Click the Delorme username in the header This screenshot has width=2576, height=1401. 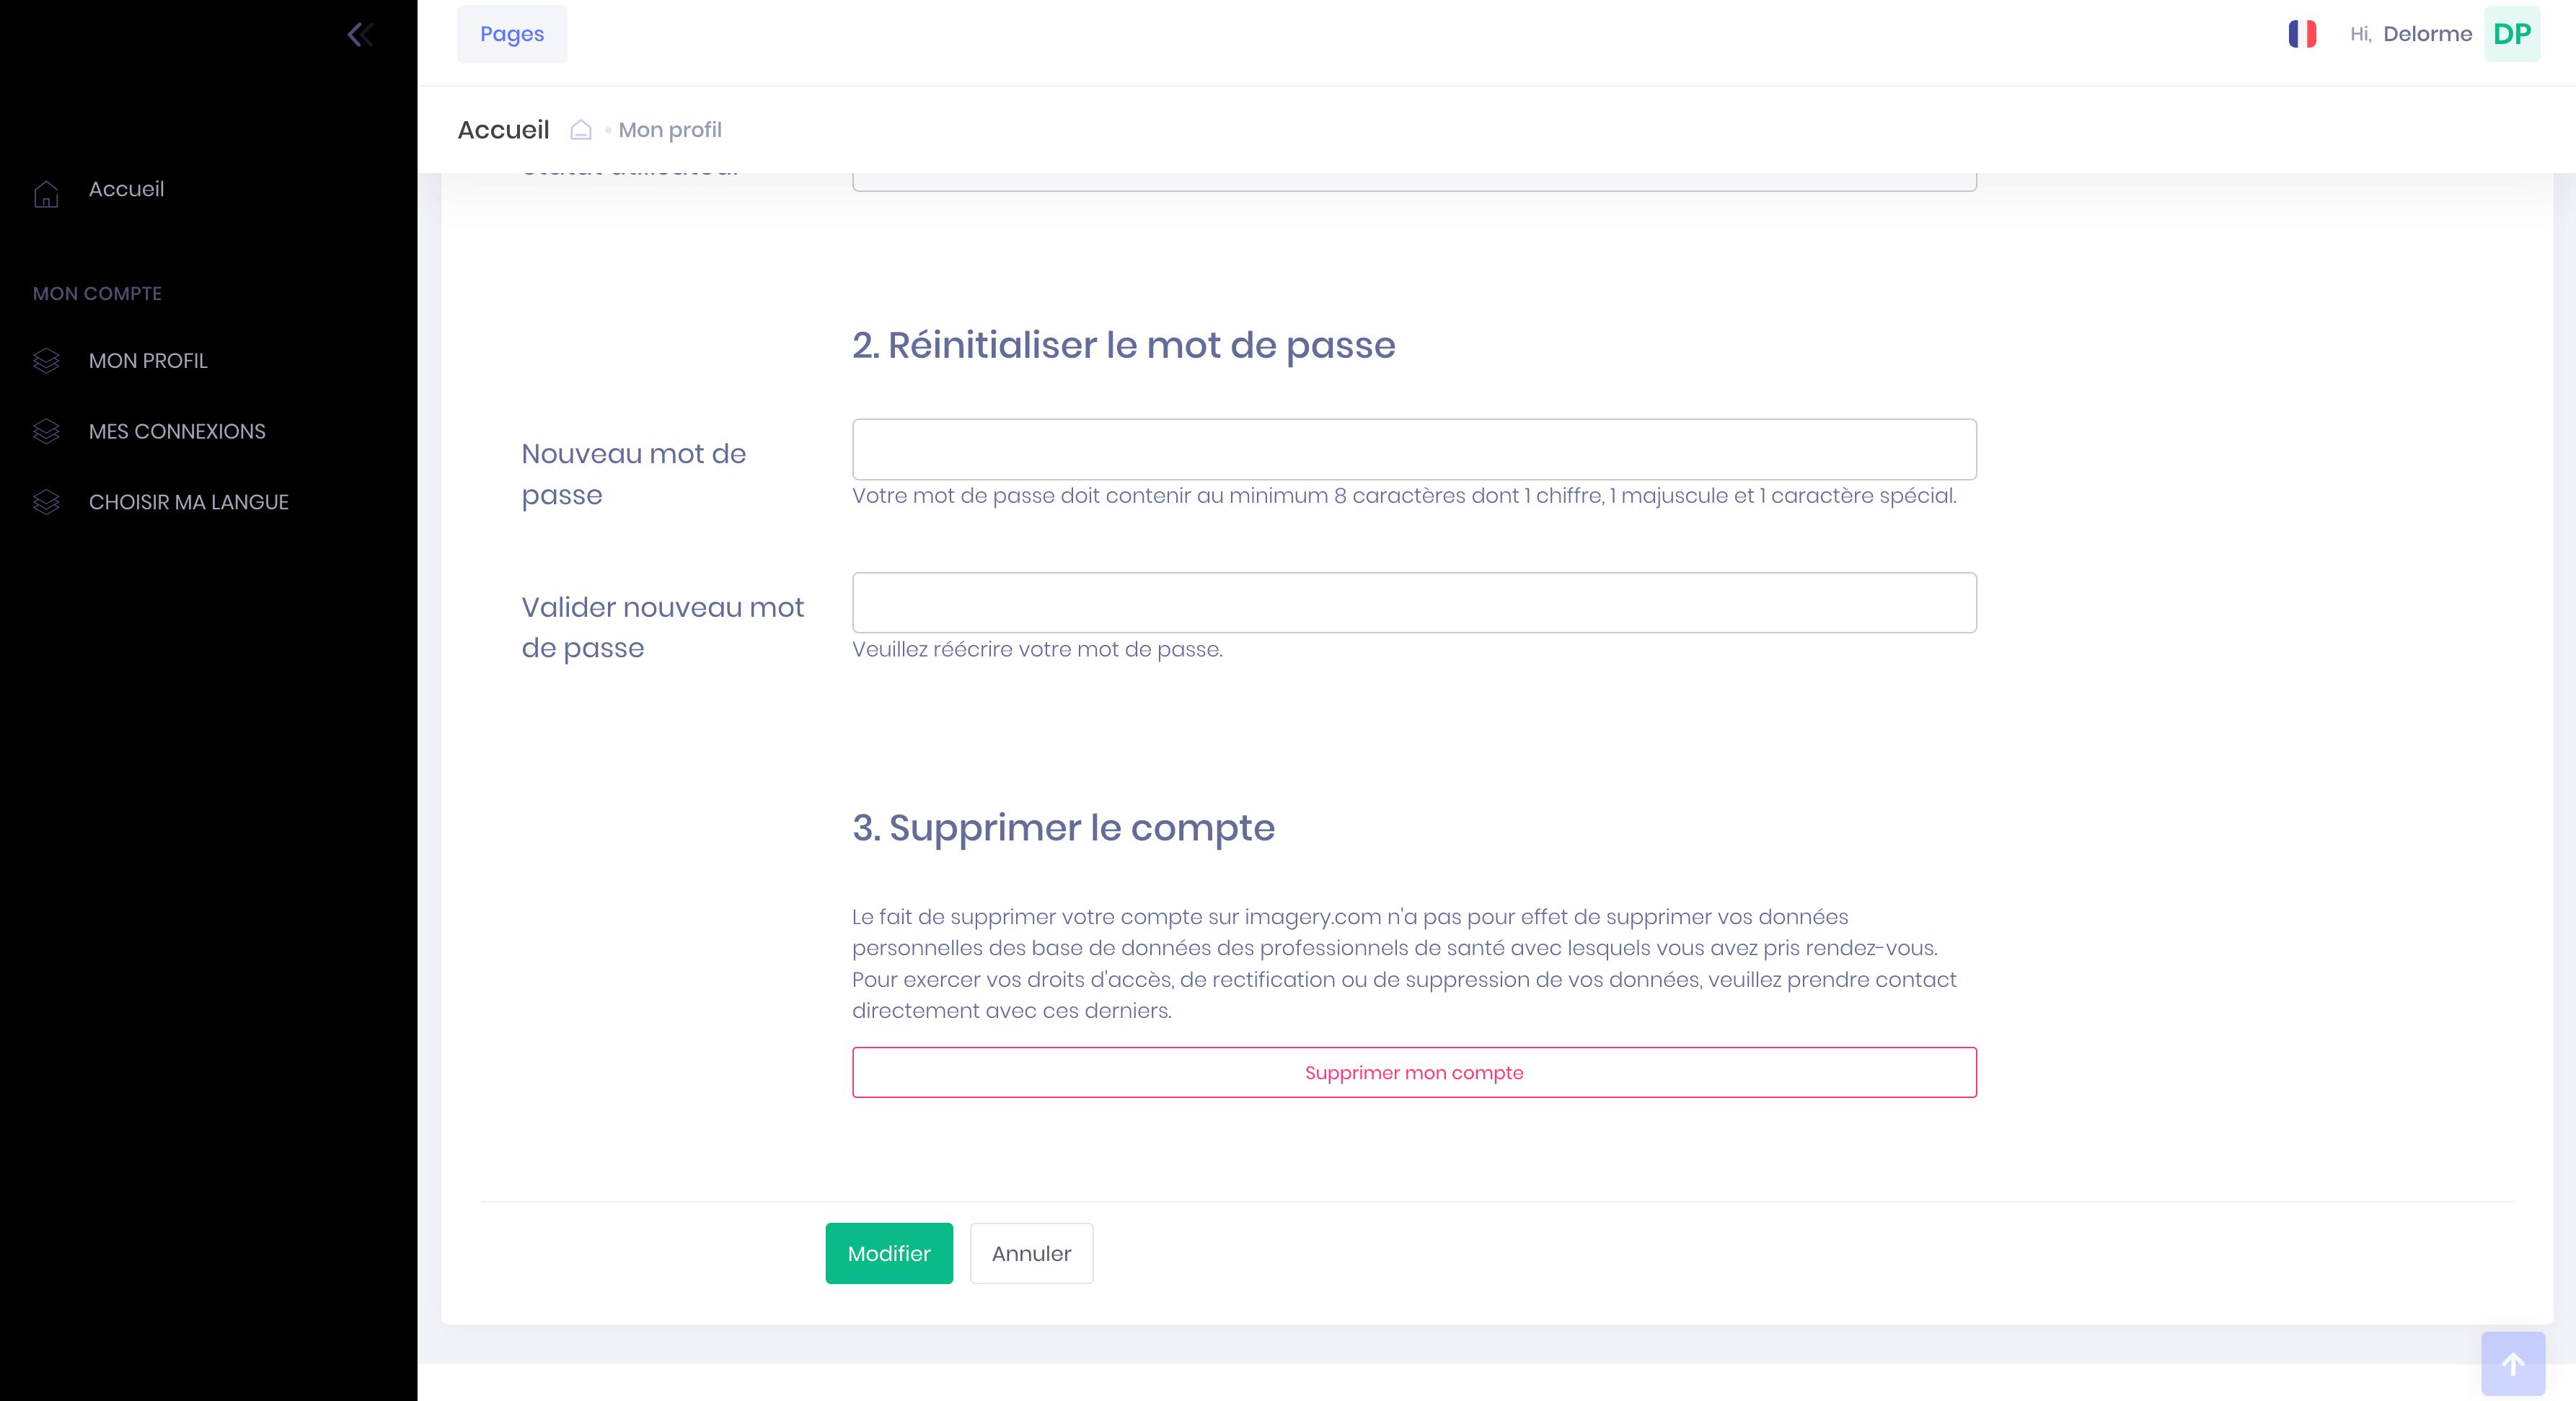pyautogui.click(x=2427, y=34)
